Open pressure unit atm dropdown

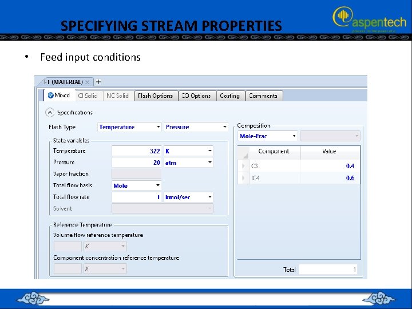(188, 163)
